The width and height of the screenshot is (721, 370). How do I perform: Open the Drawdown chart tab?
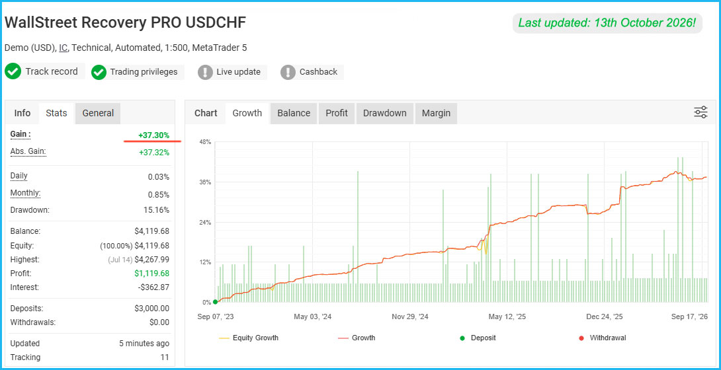[385, 113]
